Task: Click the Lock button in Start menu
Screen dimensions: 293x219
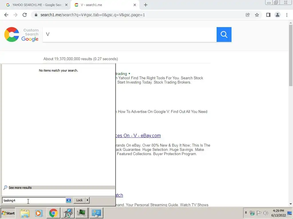Action: [x=80, y=200]
